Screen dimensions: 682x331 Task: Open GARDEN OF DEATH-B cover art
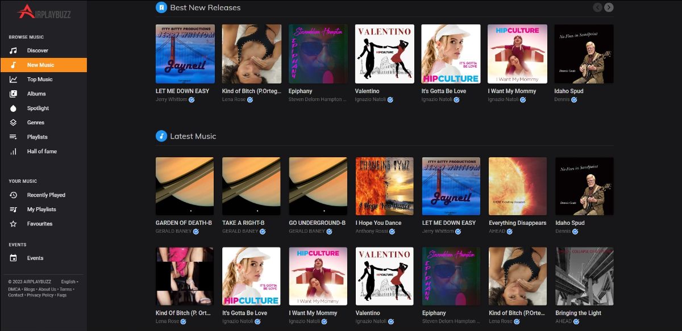(x=185, y=186)
